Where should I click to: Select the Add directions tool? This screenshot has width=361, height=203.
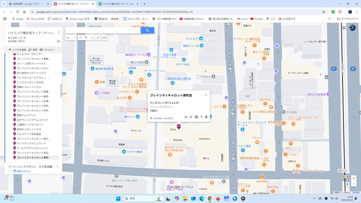98,38
